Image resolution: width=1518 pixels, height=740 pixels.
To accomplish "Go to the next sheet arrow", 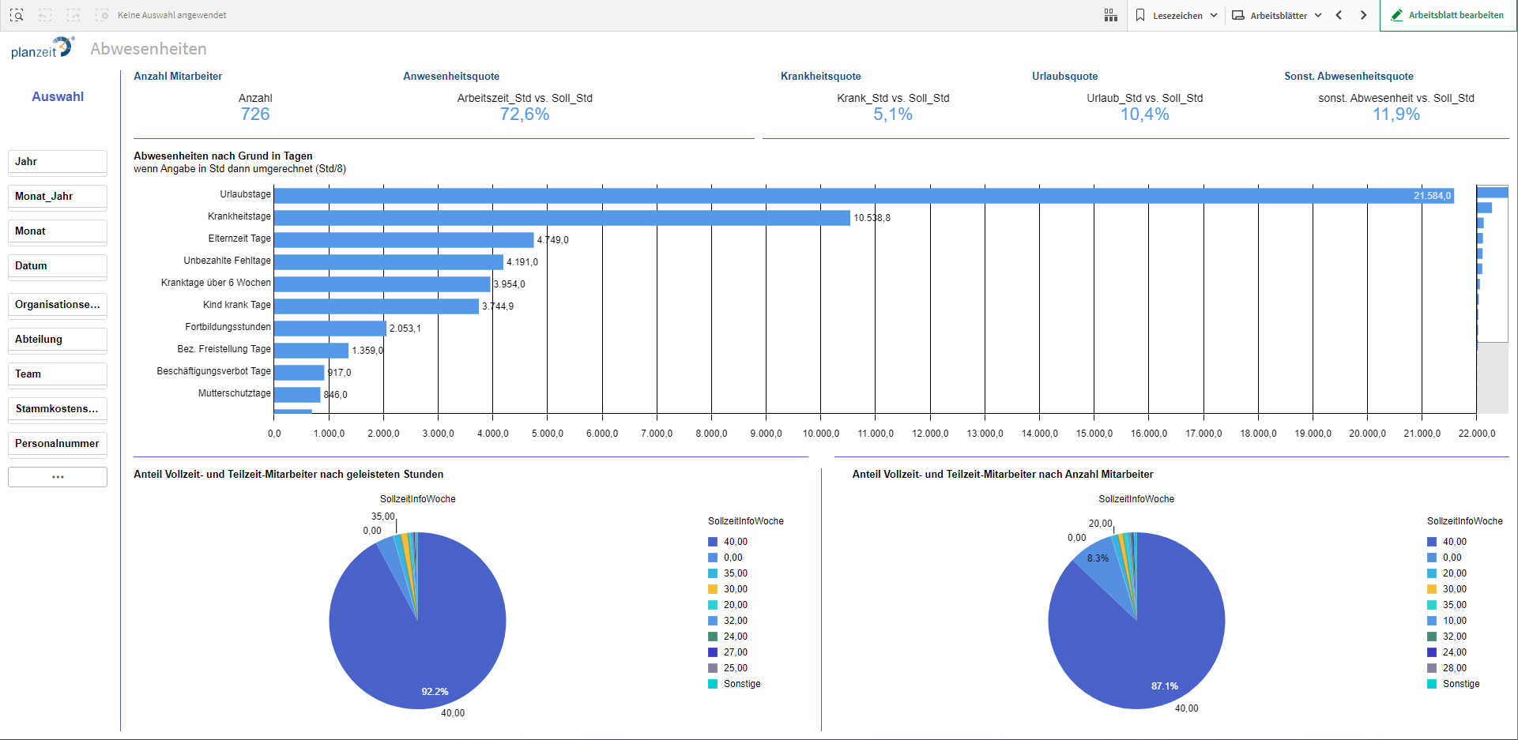I will [x=1363, y=15].
